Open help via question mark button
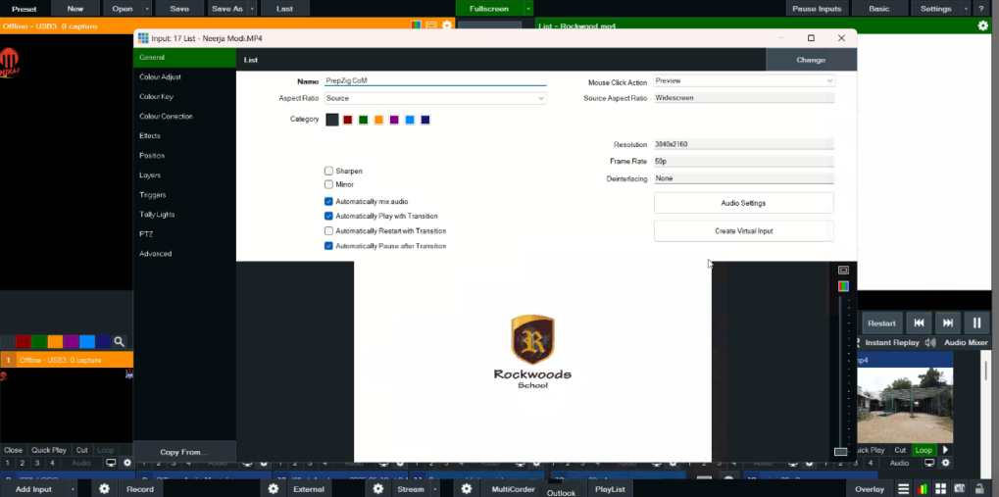Image resolution: width=999 pixels, height=497 pixels. (x=981, y=9)
